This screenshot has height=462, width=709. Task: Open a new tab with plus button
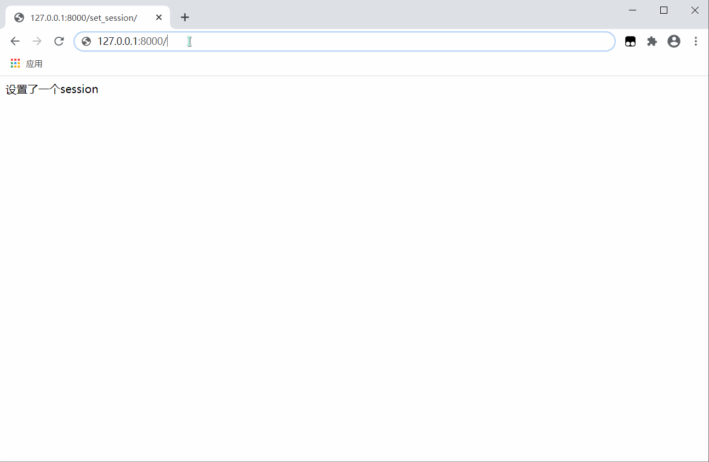click(x=185, y=18)
